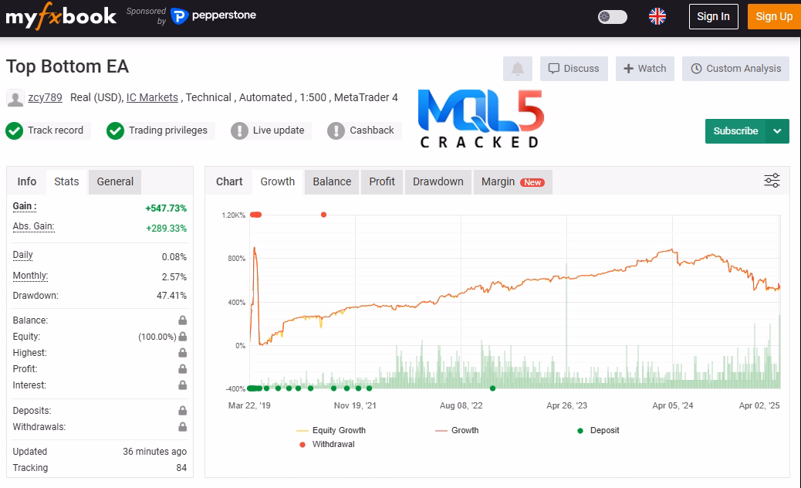Click the Cashback warning icon
The image size is (801, 488).
(x=336, y=130)
